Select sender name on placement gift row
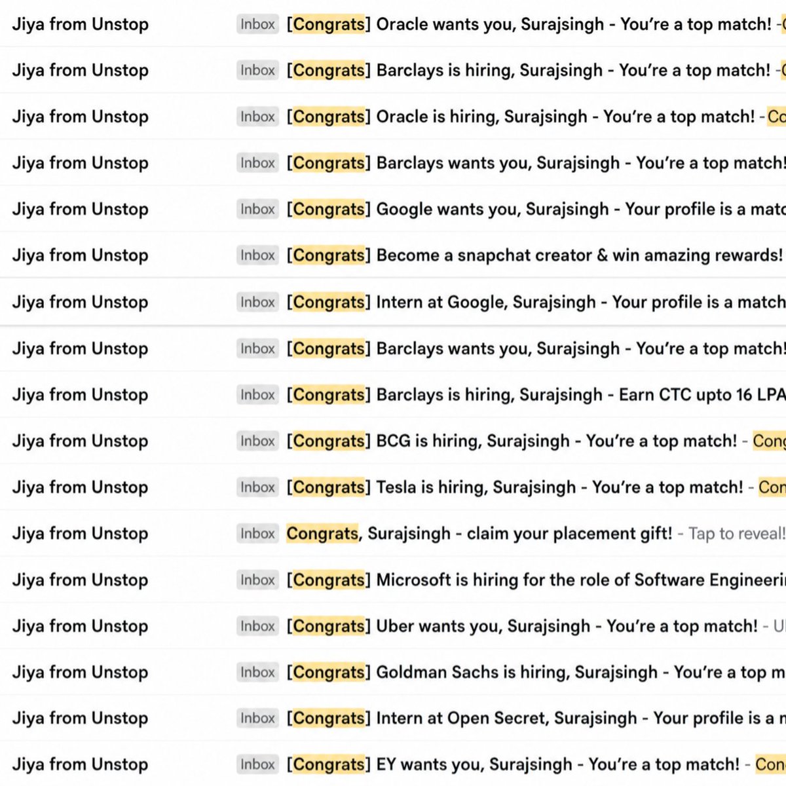This screenshot has height=786, width=786. (80, 534)
